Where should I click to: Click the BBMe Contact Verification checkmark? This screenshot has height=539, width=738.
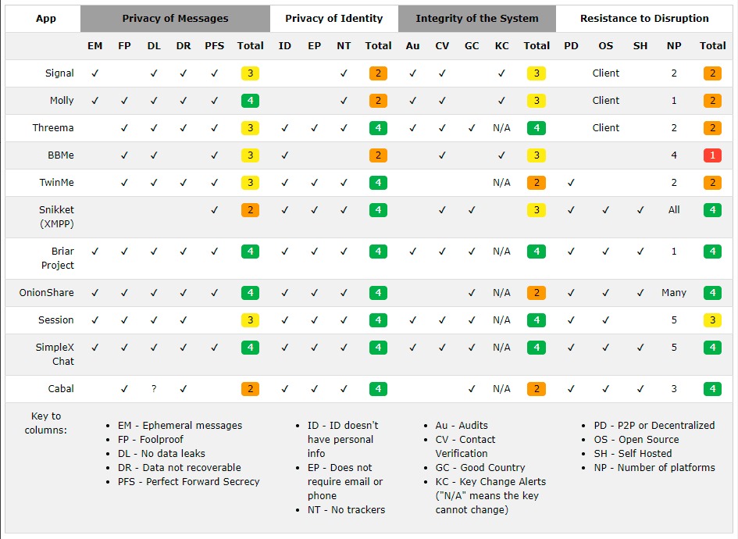pos(442,155)
